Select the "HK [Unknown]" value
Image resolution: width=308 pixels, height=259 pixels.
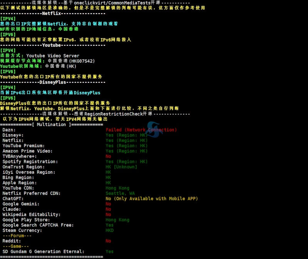coord(121,167)
